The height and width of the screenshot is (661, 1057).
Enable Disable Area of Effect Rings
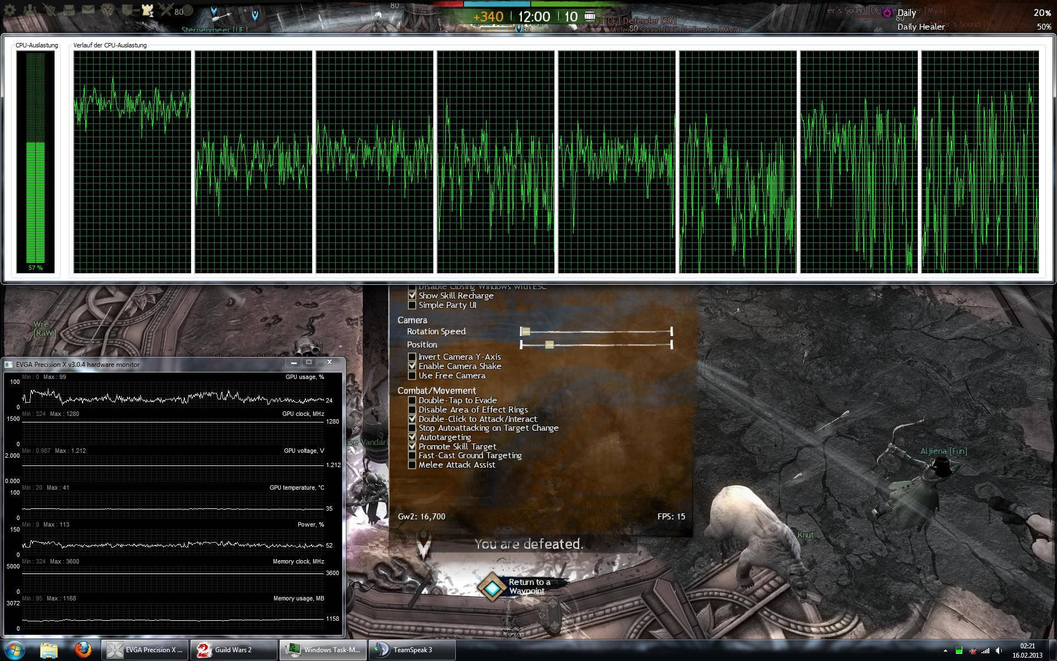point(412,410)
